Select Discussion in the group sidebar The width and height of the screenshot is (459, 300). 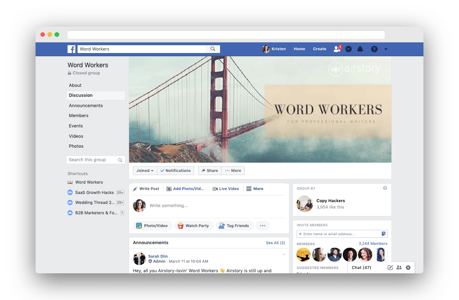[96, 95]
